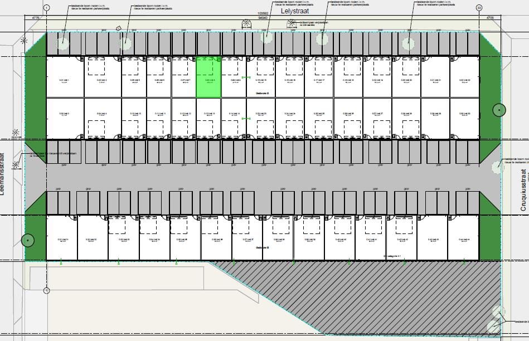Viewport: 529px width, 341px height.
Task: Click grid axis marker number 1
Action: click(46, 8)
